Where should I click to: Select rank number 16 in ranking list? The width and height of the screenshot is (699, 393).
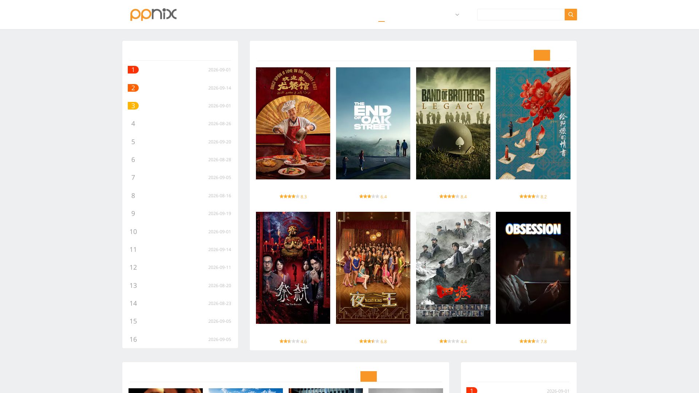133,339
